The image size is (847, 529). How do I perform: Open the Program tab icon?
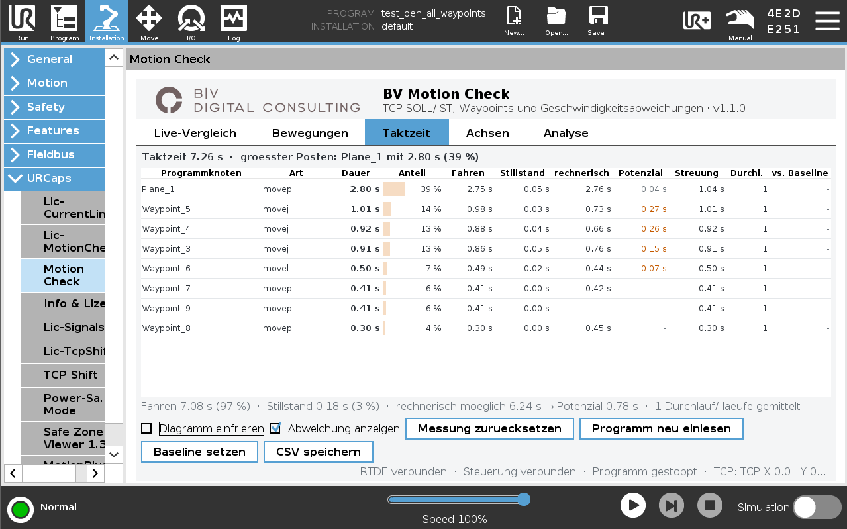click(64, 22)
